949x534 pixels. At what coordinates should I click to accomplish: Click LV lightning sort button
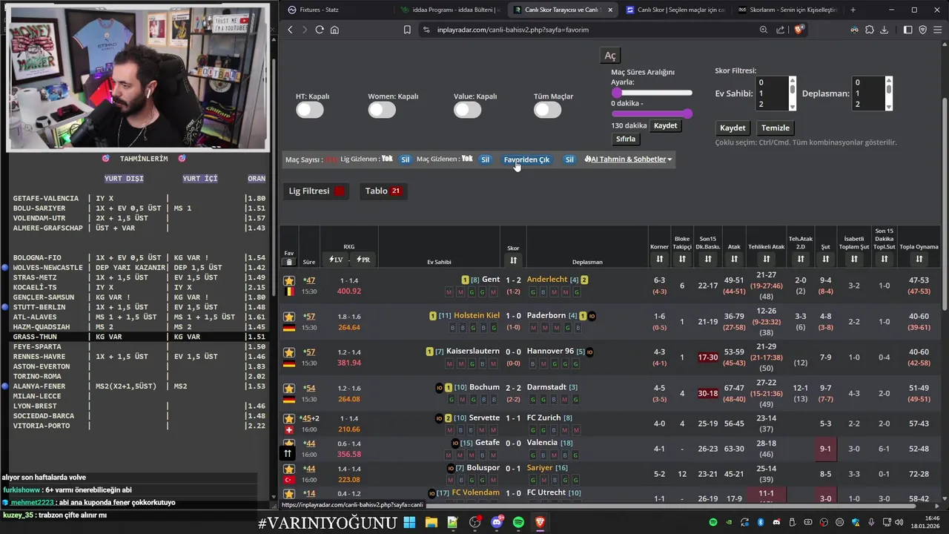click(336, 260)
